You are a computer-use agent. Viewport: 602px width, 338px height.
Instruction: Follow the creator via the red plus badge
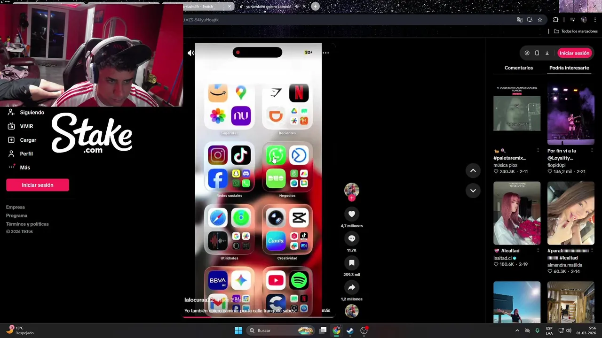click(x=351, y=198)
